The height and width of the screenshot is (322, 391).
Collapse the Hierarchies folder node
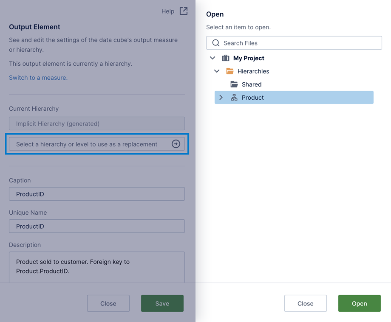[217, 71]
